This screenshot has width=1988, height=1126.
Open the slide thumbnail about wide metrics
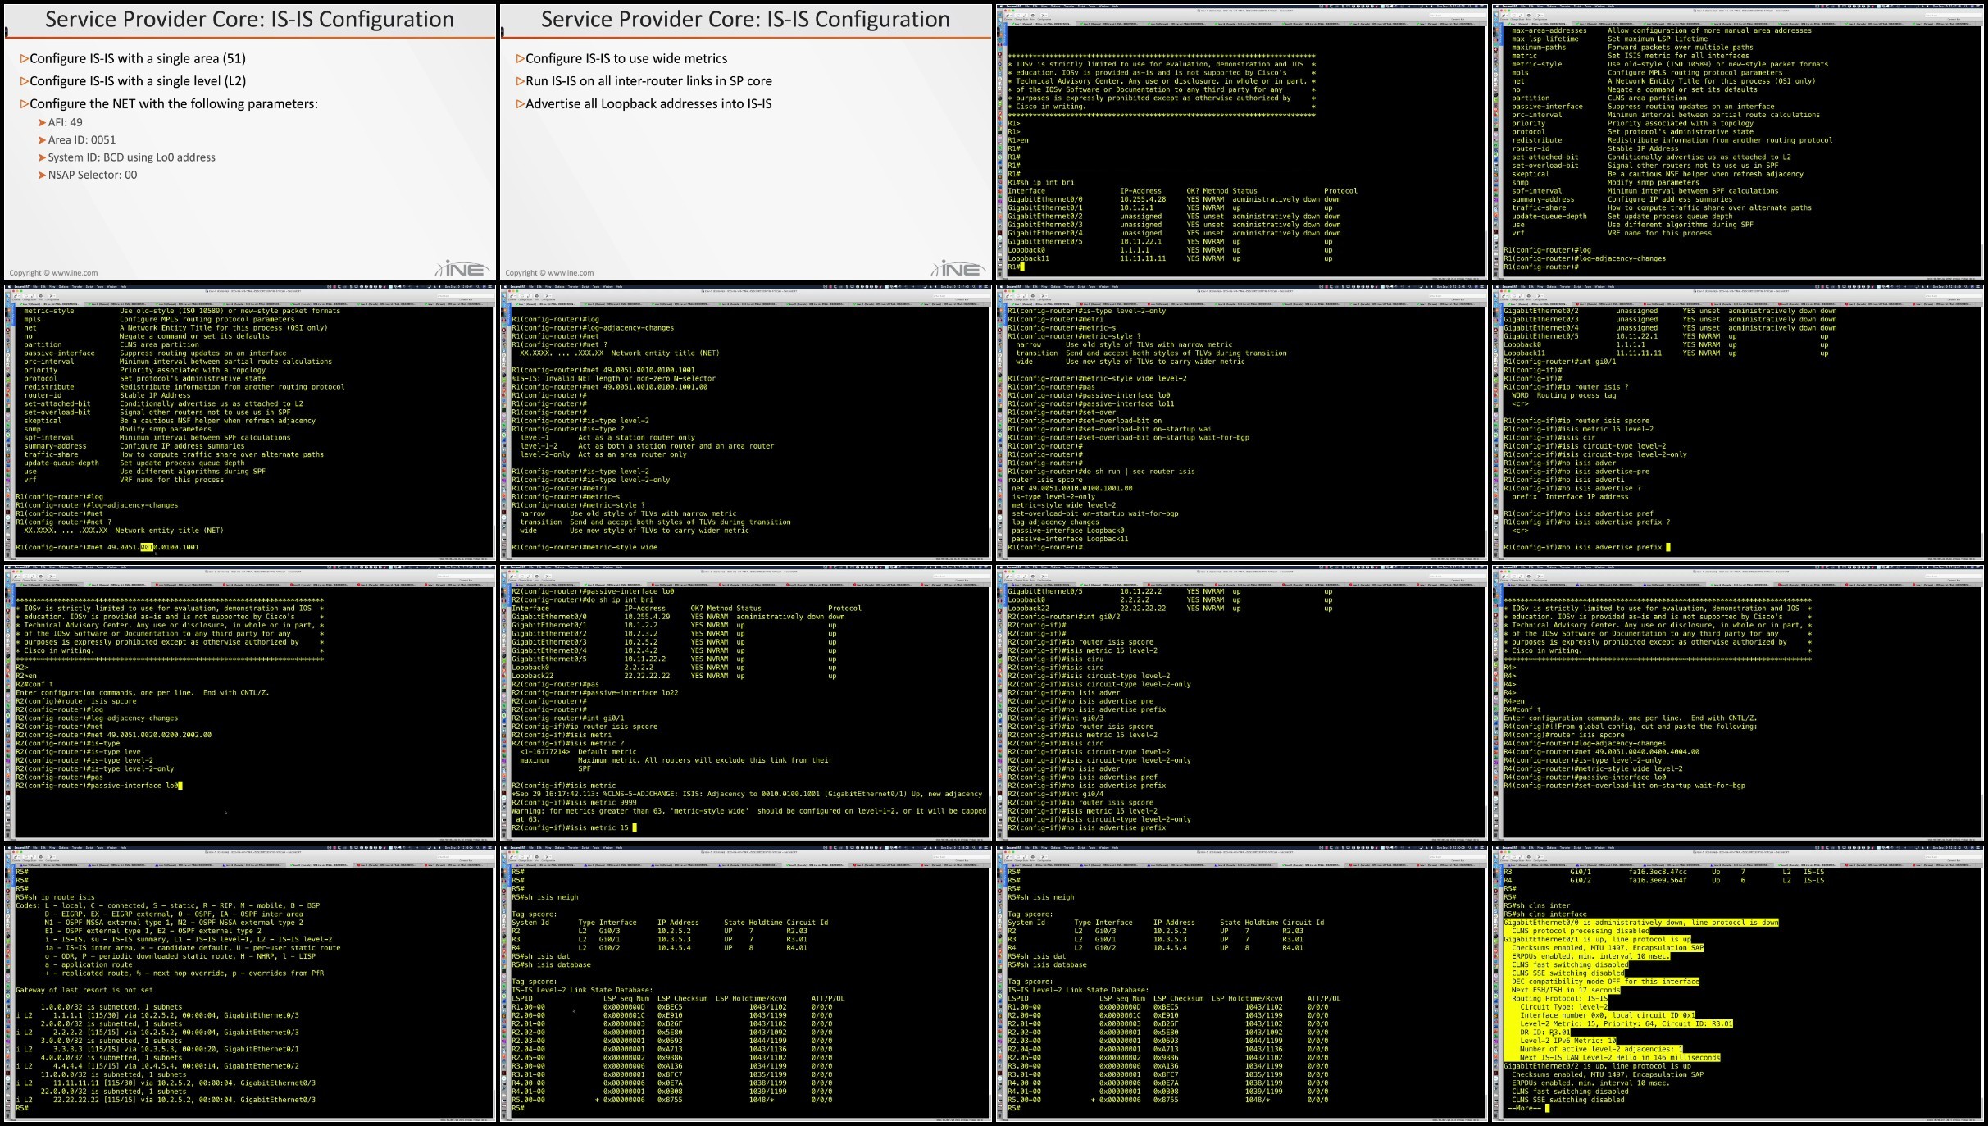click(746, 142)
